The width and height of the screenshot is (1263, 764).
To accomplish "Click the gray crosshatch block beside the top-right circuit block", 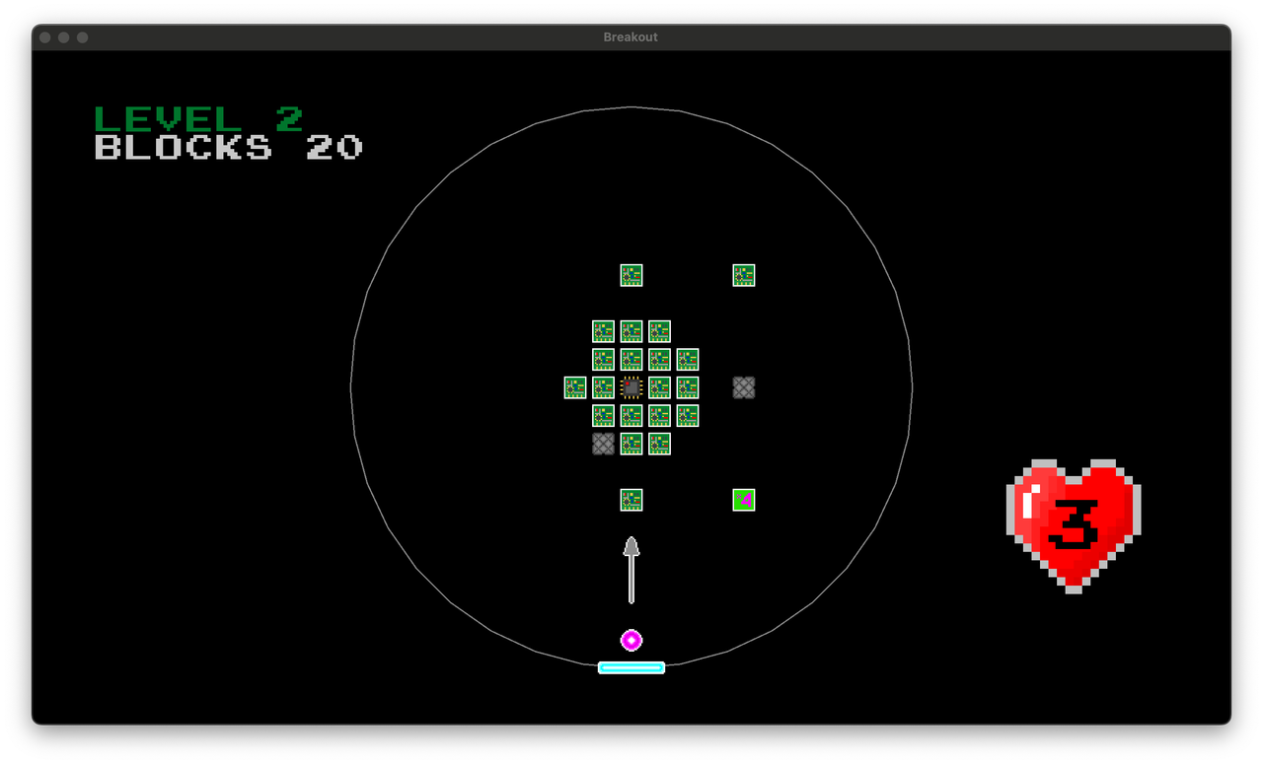I will click(x=744, y=387).
